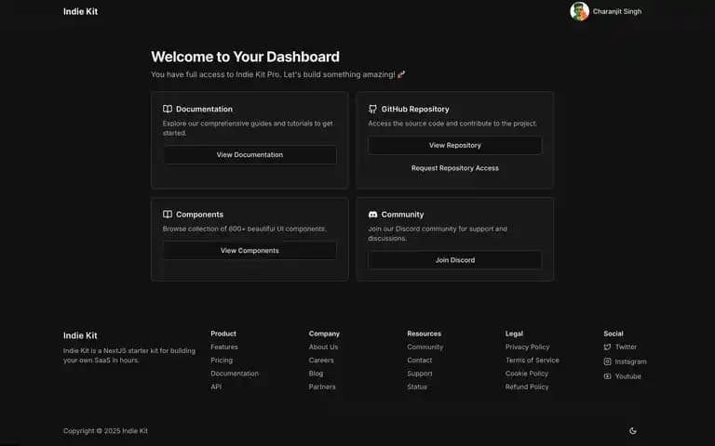This screenshot has height=446, width=715.
Task: Open Instagram text link under Social
Action: coord(630,361)
